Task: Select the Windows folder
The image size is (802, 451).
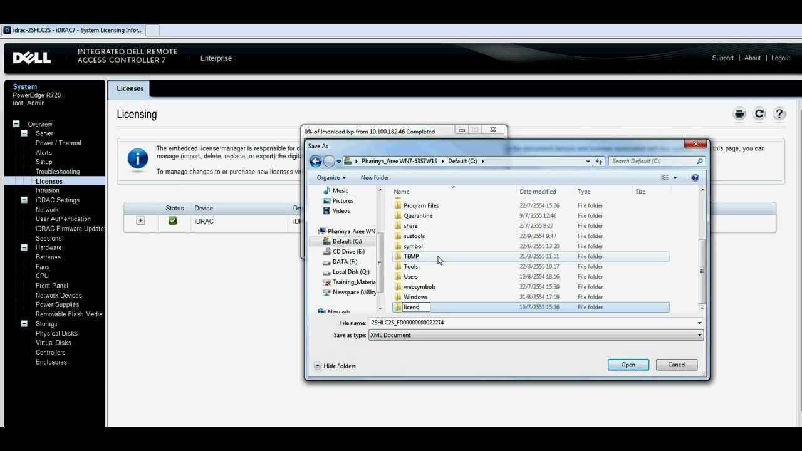Action: 415,297
